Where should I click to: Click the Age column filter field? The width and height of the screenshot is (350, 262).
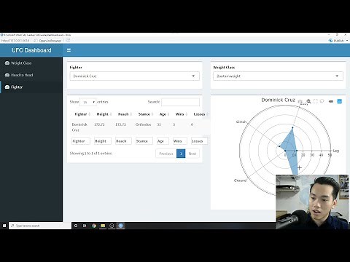163,141
